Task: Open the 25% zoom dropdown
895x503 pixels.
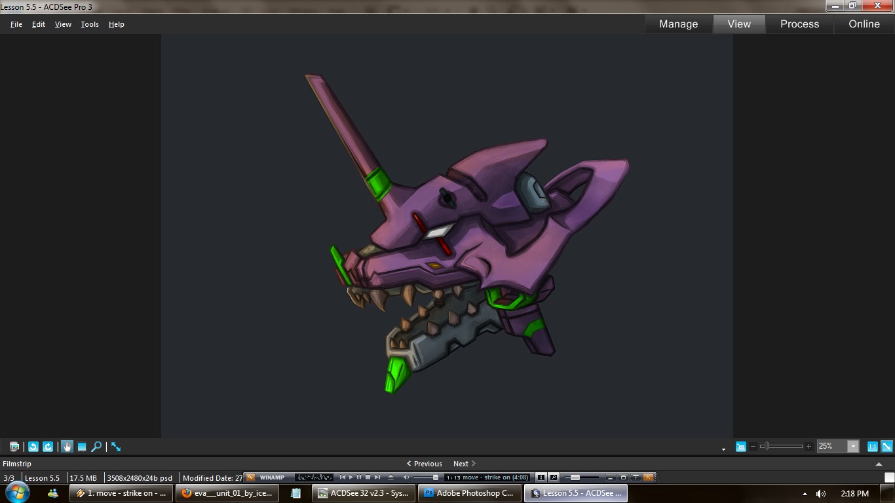Action: point(853,447)
